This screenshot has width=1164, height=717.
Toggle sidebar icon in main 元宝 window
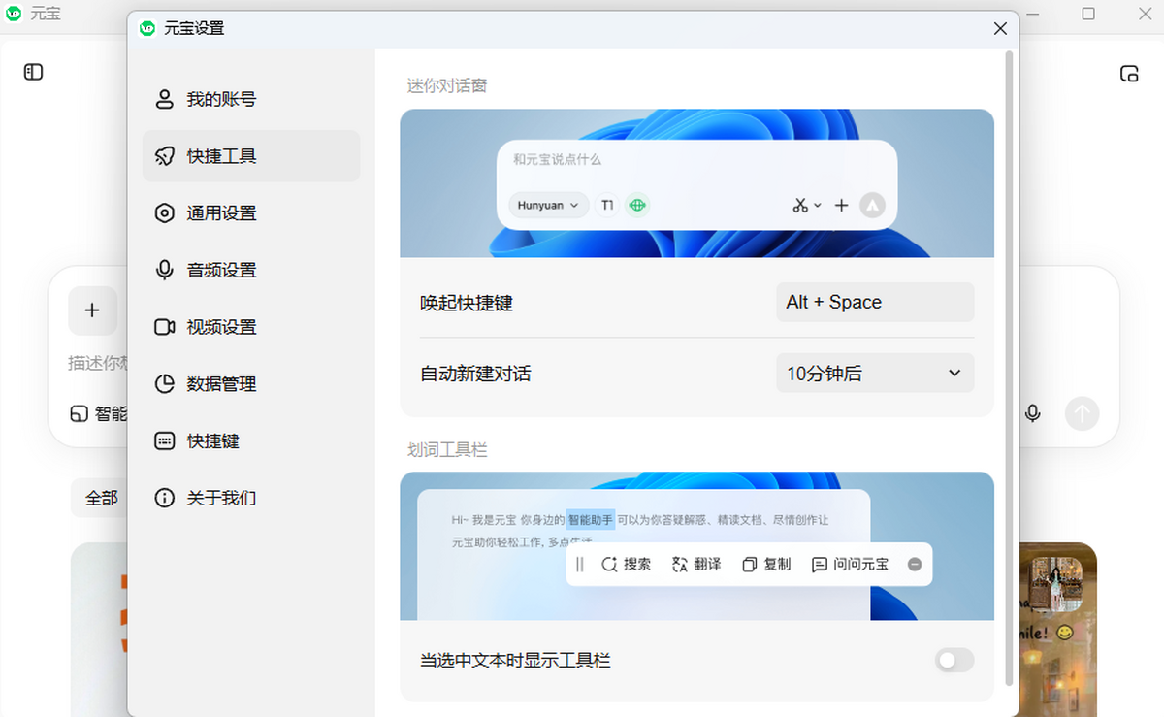(x=34, y=72)
